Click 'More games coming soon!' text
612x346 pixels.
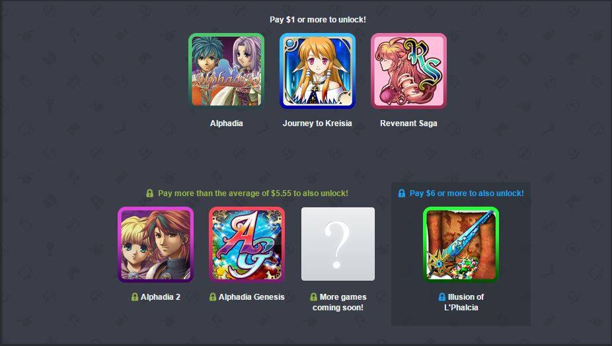coord(339,302)
